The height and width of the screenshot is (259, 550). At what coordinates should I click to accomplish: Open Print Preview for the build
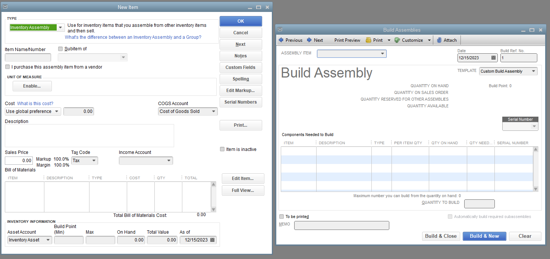pos(346,40)
